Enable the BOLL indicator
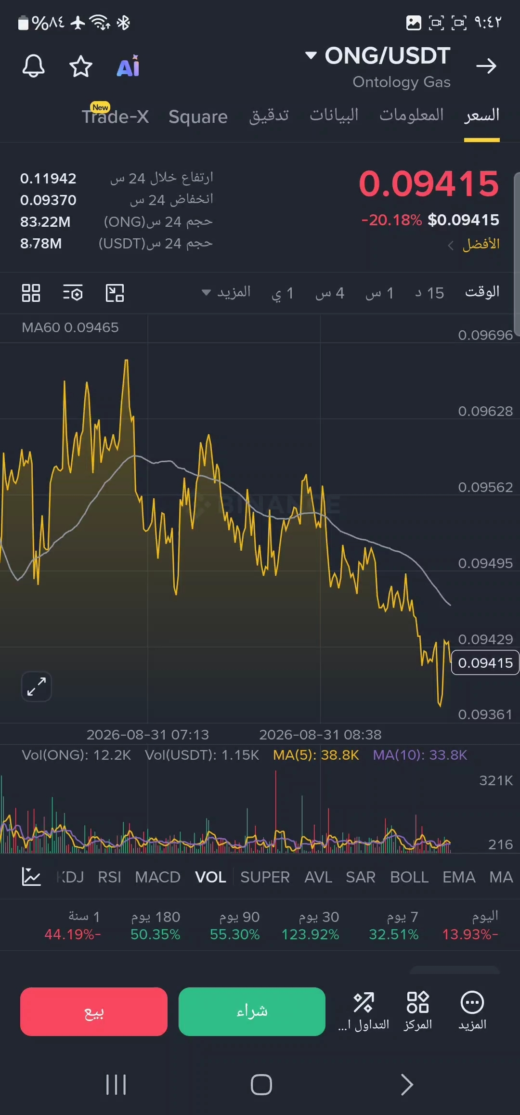 coord(409,877)
